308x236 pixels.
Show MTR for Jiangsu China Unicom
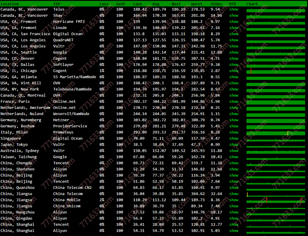pyautogui.click(x=234, y=206)
